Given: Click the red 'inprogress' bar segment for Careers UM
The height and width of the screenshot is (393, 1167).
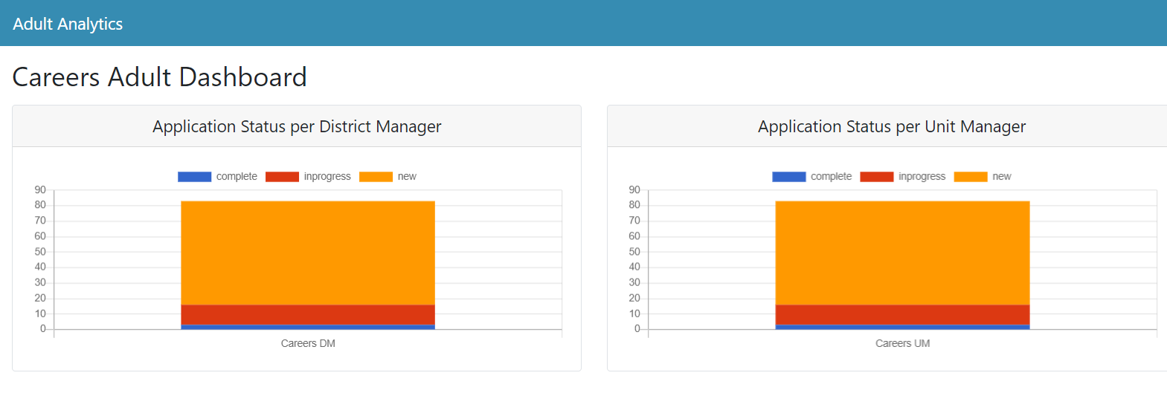Looking at the screenshot, I should click(902, 314).
